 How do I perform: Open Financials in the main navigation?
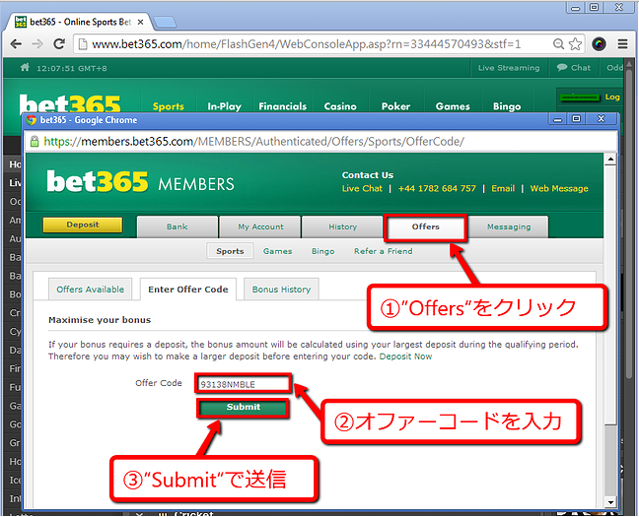[x=282, y=106]
